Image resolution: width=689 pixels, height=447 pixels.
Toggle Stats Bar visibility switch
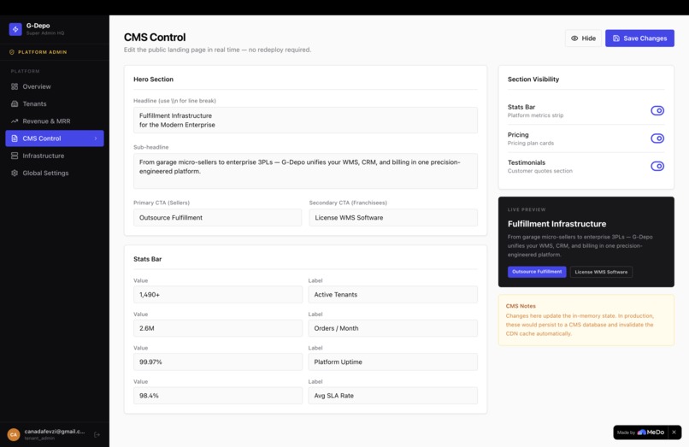(657, 111)
